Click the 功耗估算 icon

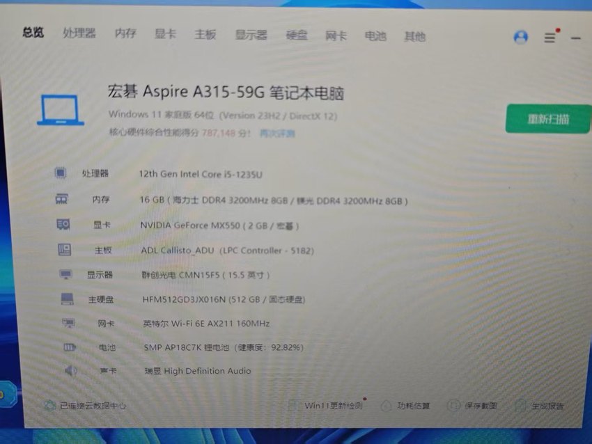coord(387,406)
